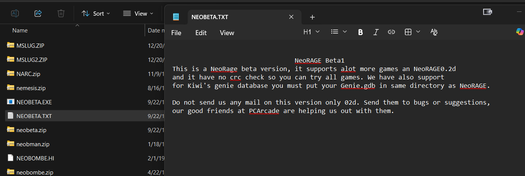Toggle italic formatting in Notepad

point(376,32)
